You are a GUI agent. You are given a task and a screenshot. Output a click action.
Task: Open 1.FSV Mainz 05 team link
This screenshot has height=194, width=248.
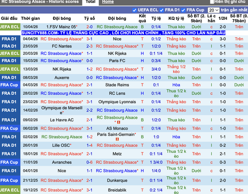[x=62, y=27]
